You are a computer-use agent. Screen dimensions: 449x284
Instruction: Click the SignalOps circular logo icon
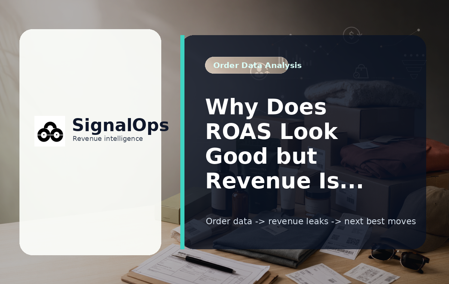click(50, 131)
